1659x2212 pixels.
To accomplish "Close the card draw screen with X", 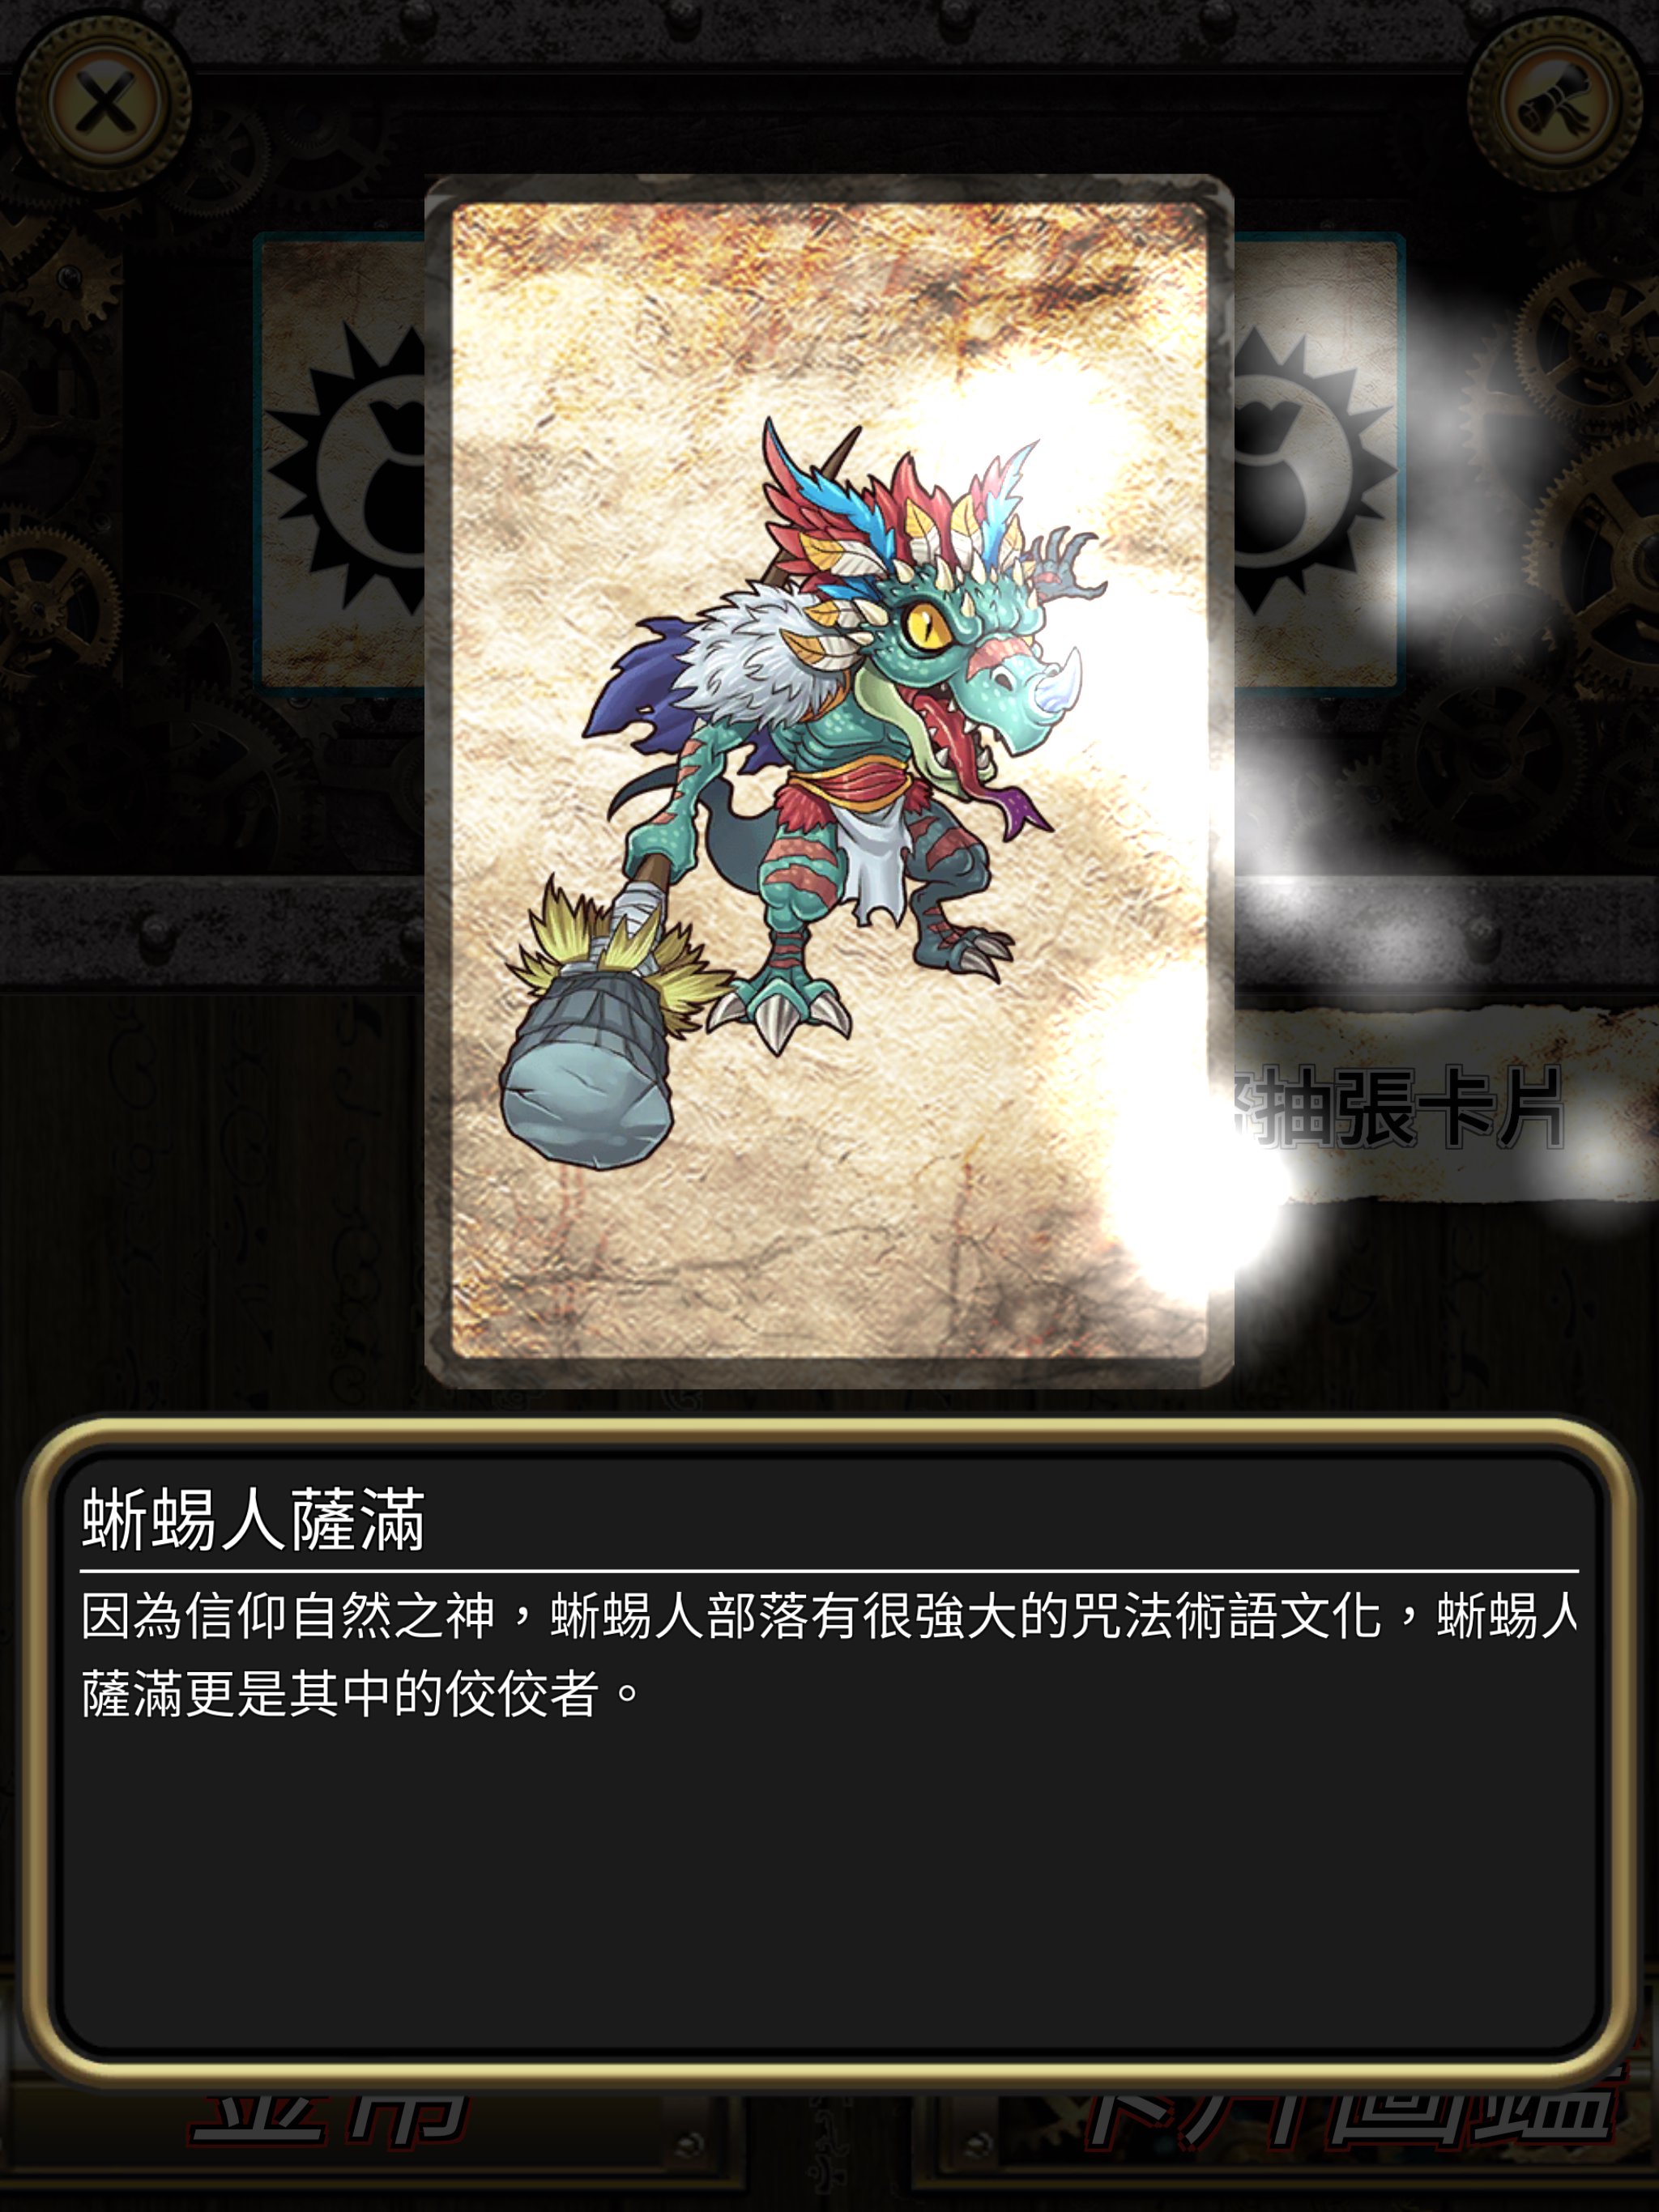I will pos(104,102).
